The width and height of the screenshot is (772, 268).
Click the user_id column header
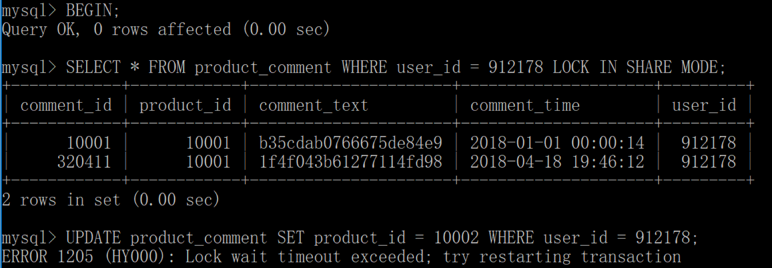pos(704,106)
